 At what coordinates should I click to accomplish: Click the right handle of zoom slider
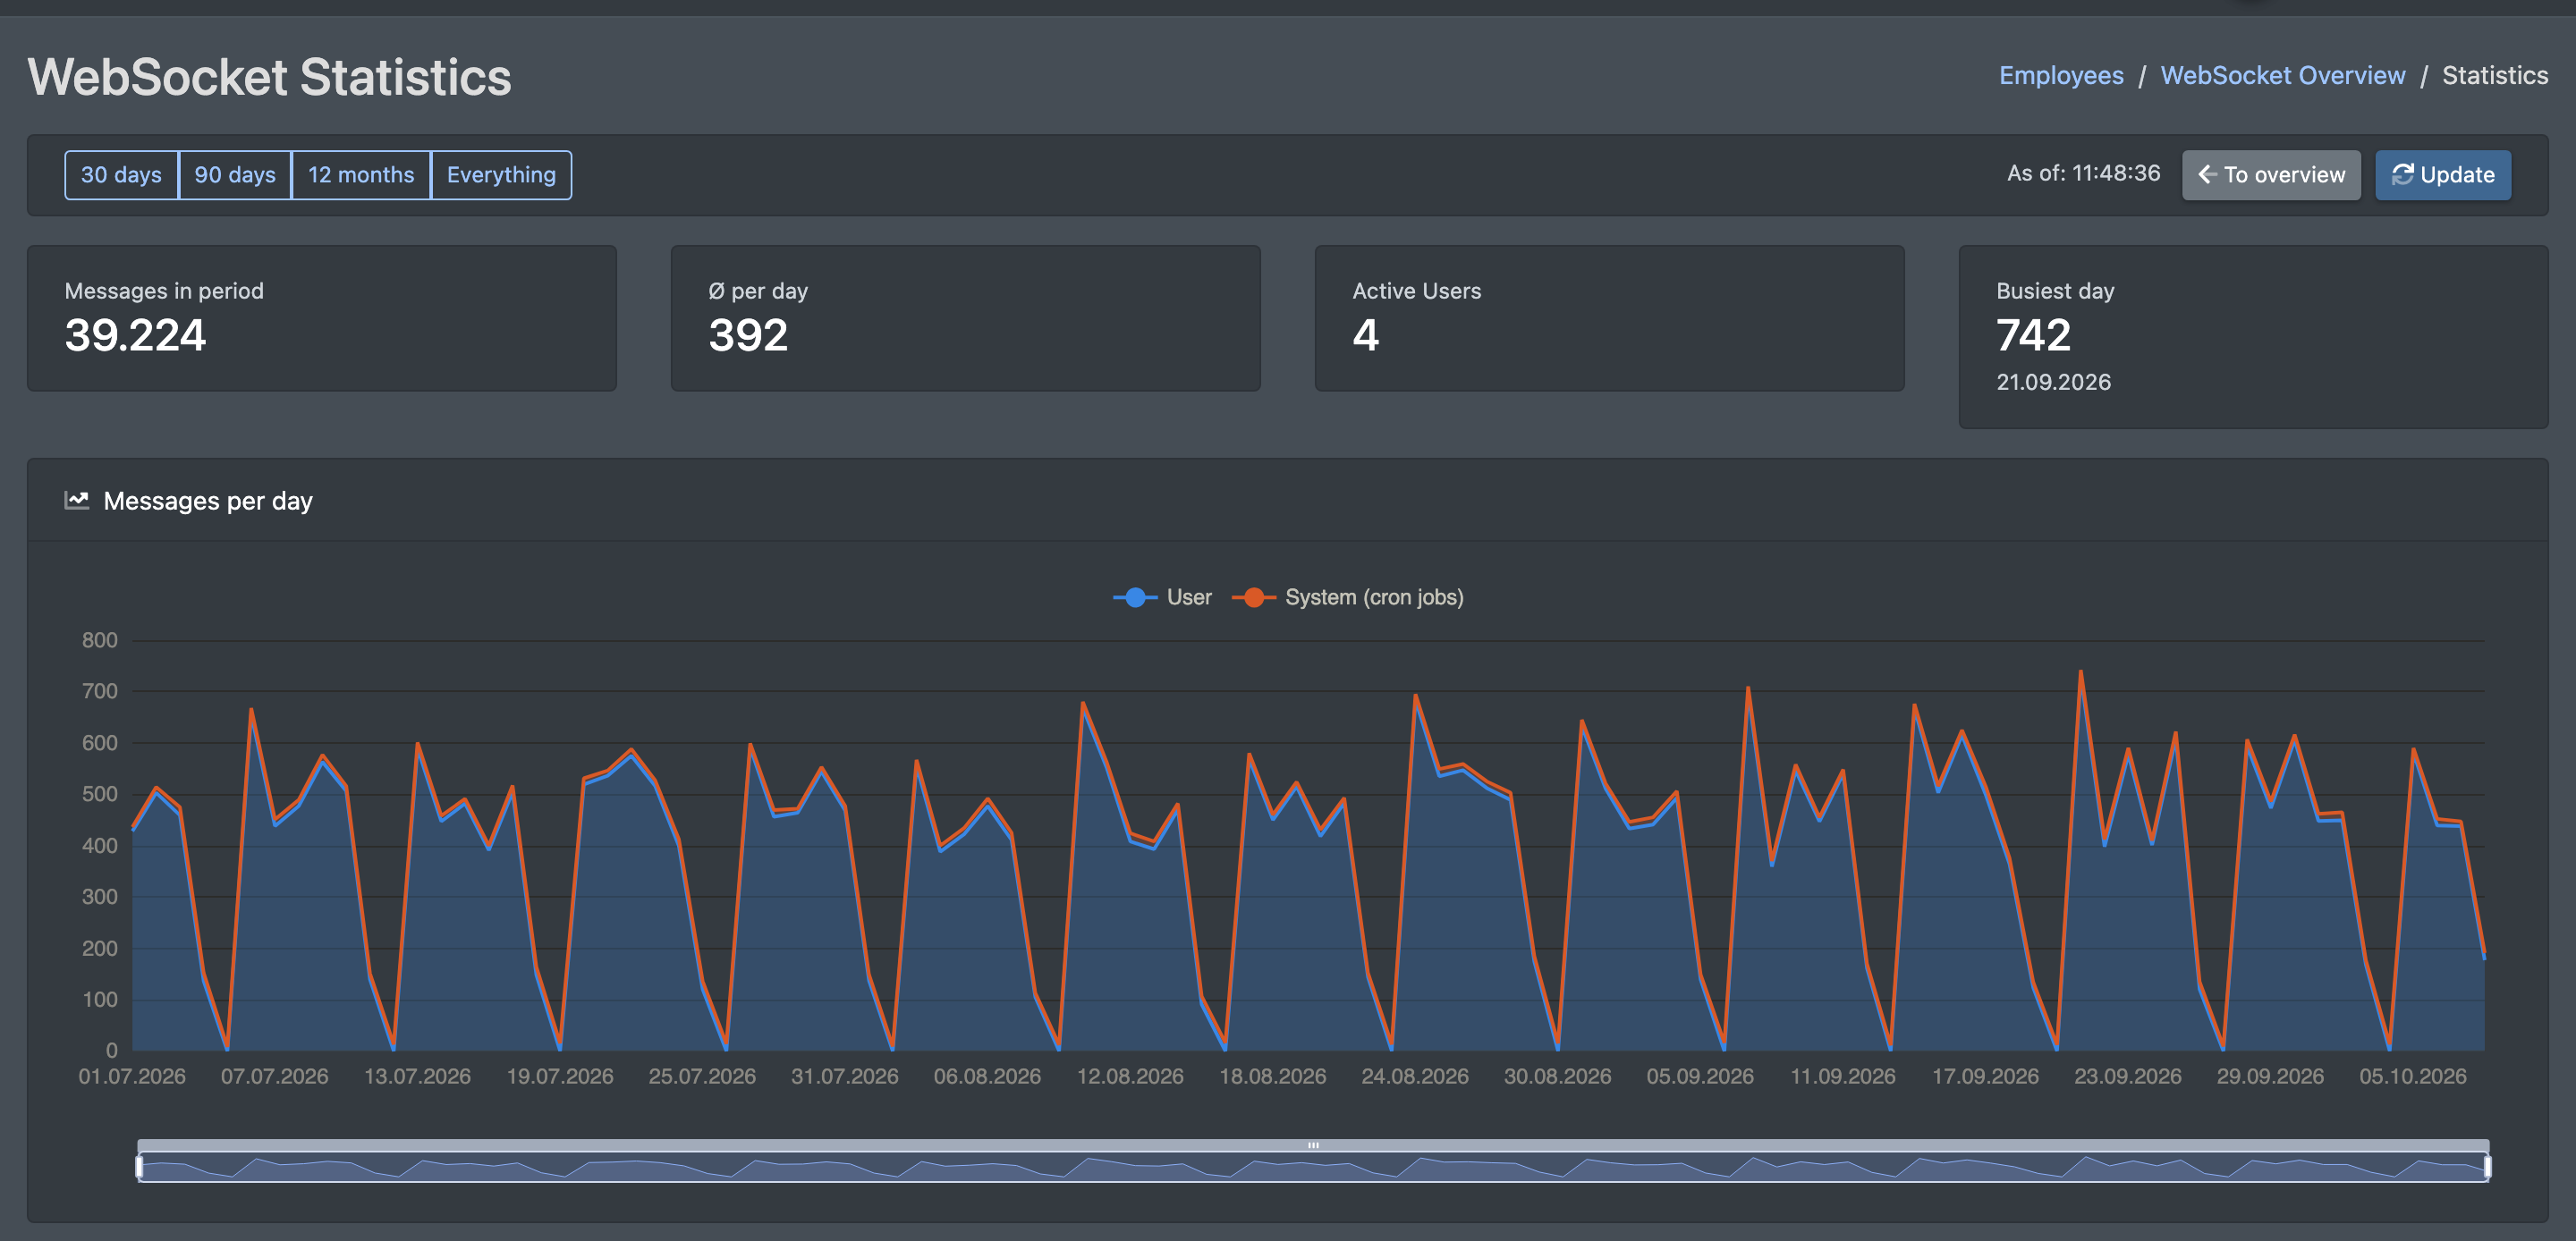pyautogui.click(x=2488, y=1166)
